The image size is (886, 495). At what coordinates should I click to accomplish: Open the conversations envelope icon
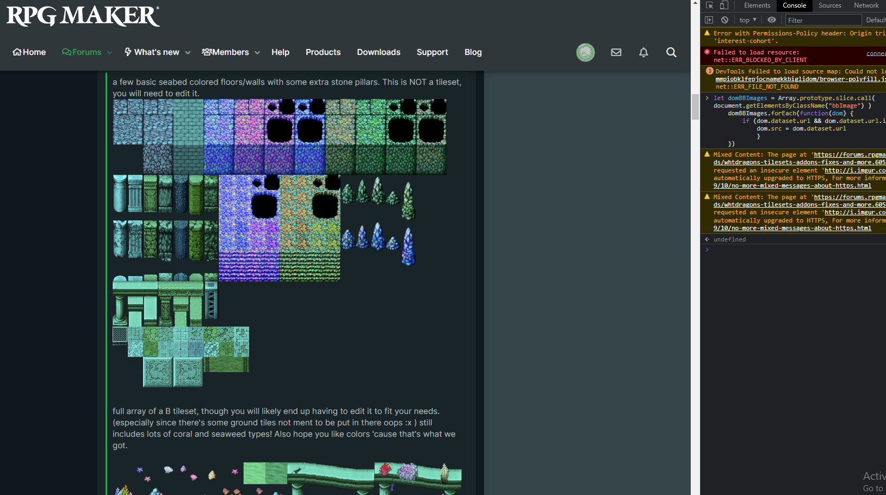click(x=616, y=52)
